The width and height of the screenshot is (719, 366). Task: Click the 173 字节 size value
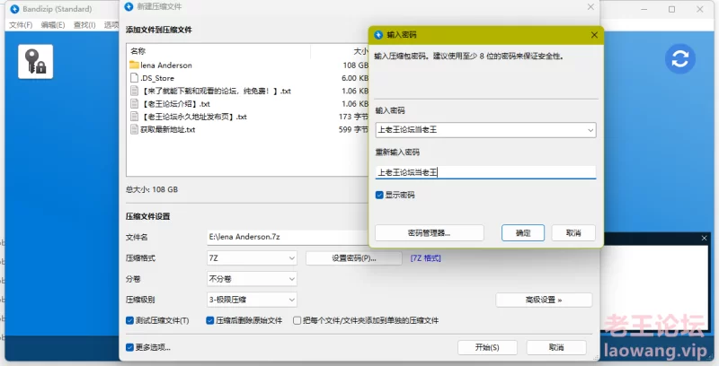tap(353, 117)
